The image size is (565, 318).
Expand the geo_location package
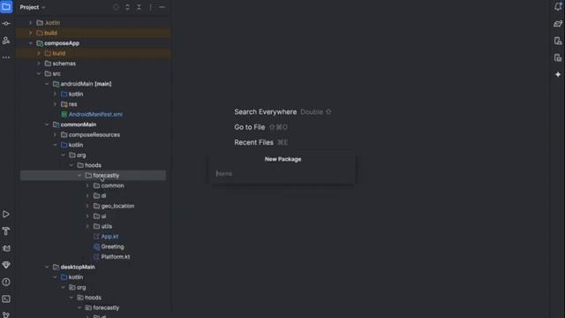pyautogui.click(x=87, y=206)
